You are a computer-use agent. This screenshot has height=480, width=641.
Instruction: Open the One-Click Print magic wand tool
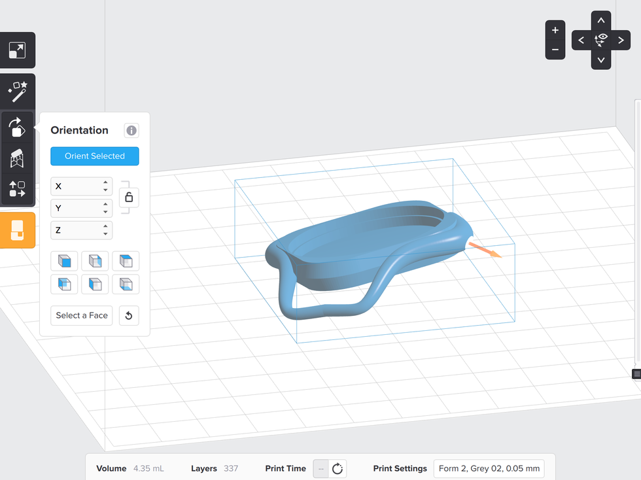tap(17, 92)
